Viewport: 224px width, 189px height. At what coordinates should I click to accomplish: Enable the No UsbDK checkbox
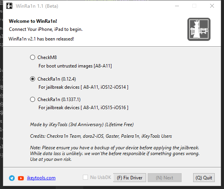[86, 177]
